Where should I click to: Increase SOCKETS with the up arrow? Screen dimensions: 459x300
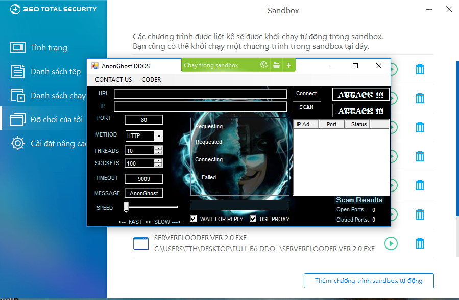point(158,160)
